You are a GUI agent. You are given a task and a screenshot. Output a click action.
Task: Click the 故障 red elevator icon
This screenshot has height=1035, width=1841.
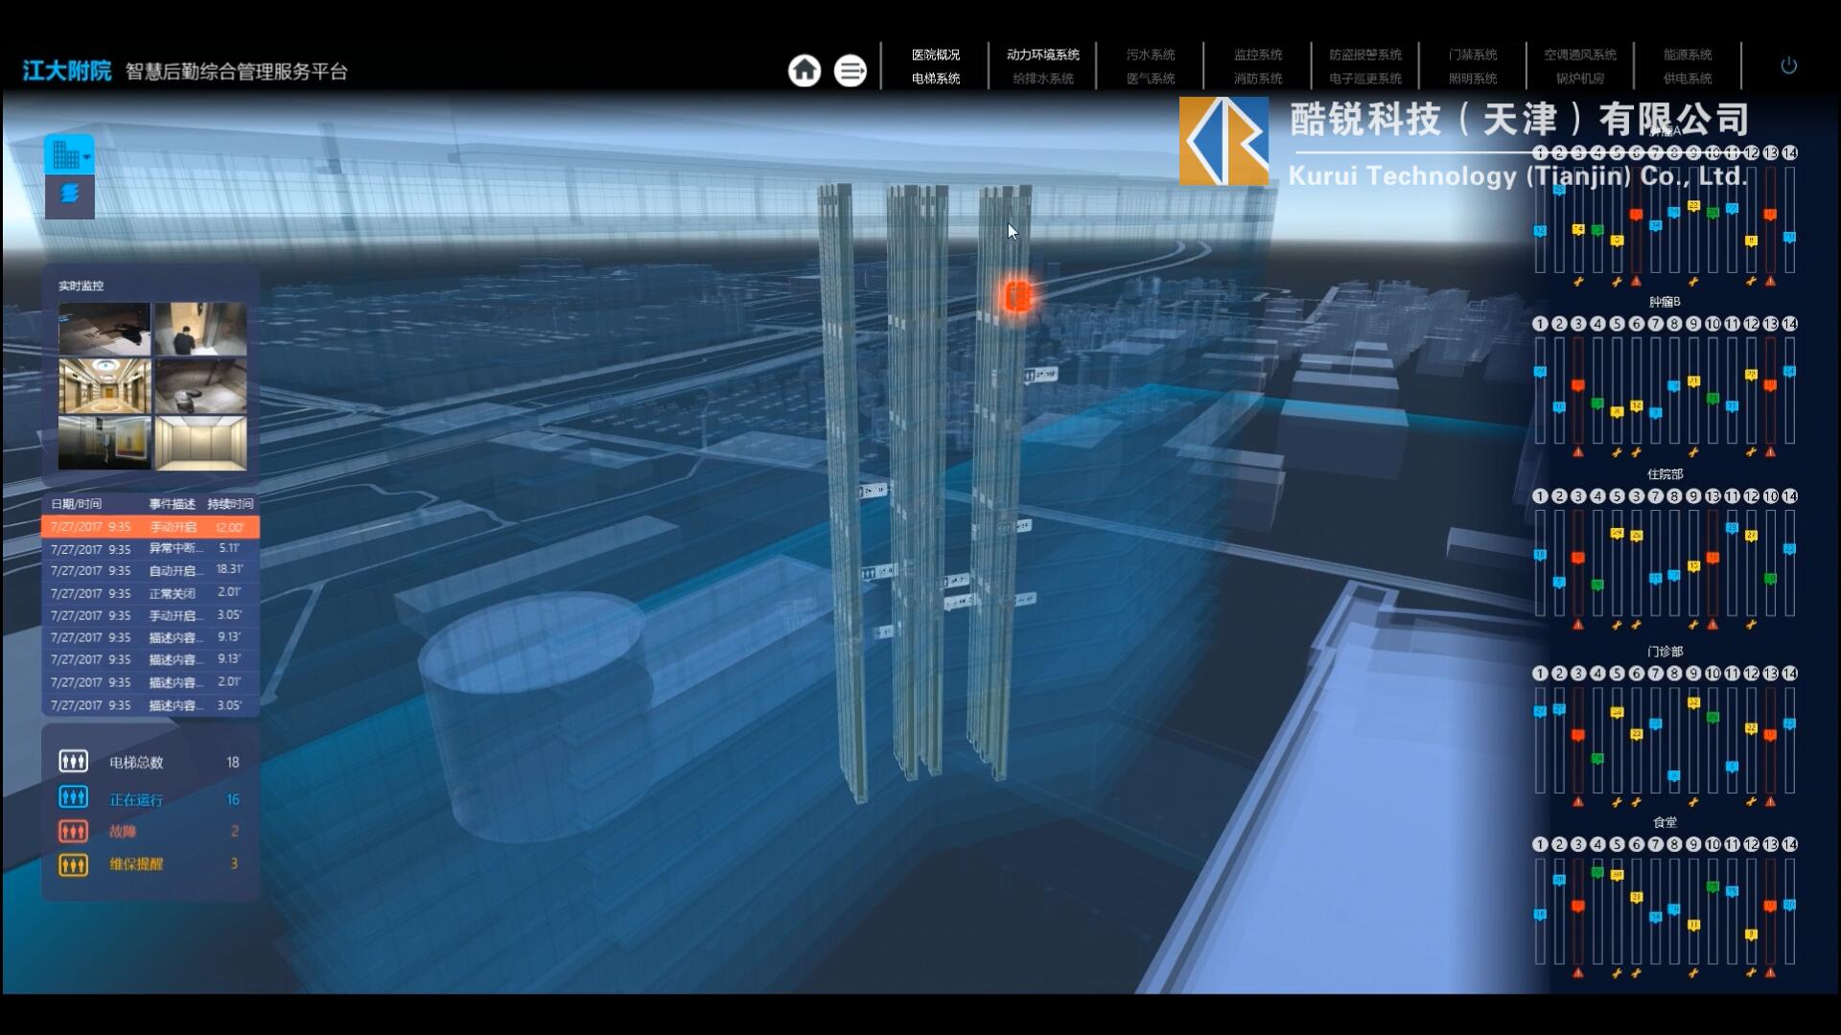[x=73, y=831]
